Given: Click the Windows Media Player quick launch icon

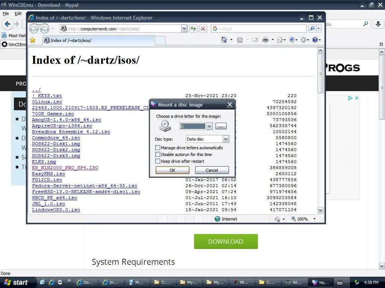Looking at the screenshot, I should click(x=60, y=282).
